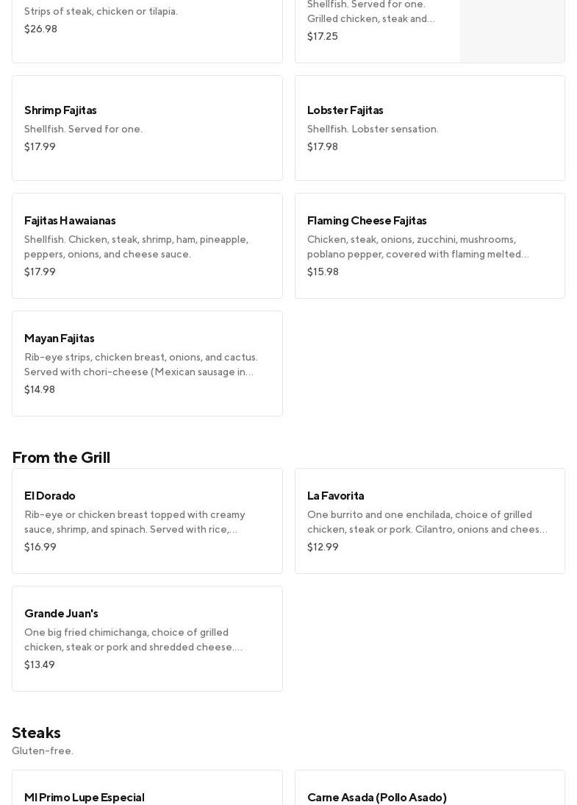Click the La Favorita description text

427,522
